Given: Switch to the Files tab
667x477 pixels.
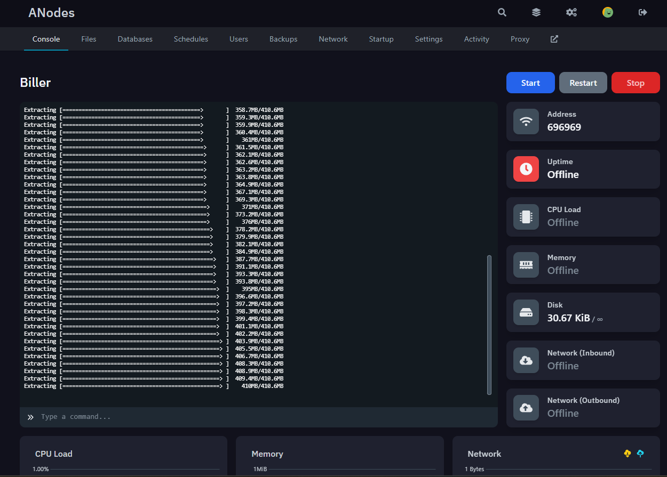Looking at the screenshot, I should (x=89, y=38).
